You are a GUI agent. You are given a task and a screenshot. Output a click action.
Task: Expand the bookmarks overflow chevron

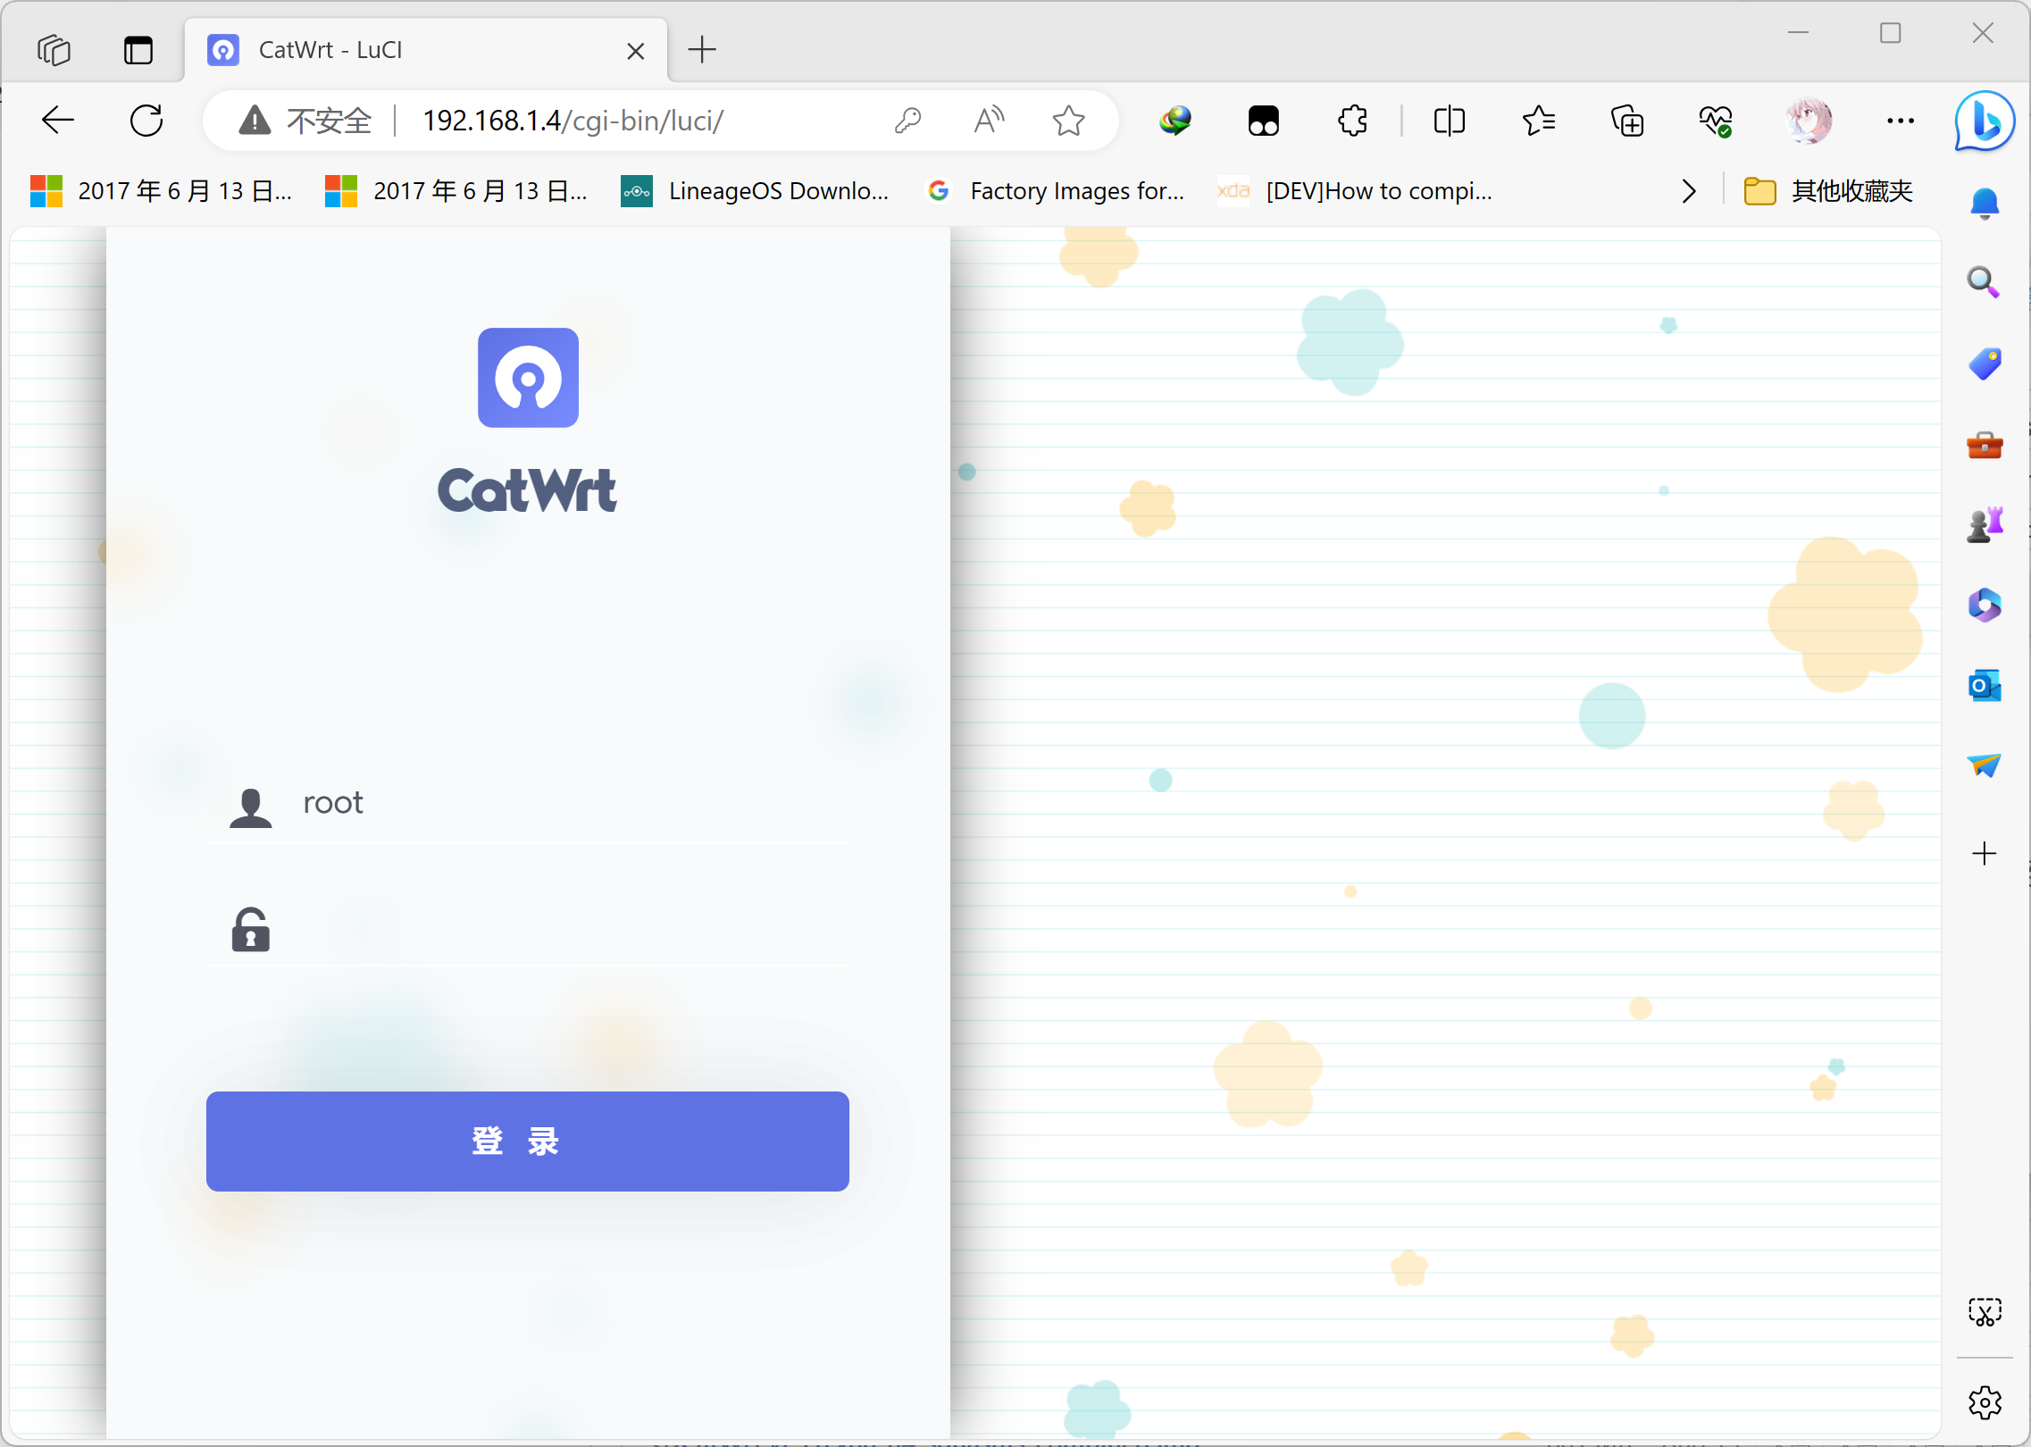[x=1688, y=191]
